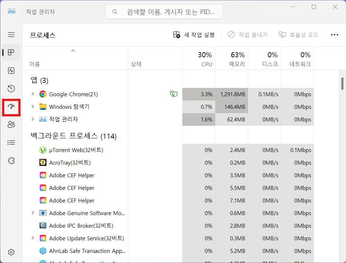Sort by the 네트워크 column header
The width and height of the screenshot is (346, 263).
[x=297, y=58]
